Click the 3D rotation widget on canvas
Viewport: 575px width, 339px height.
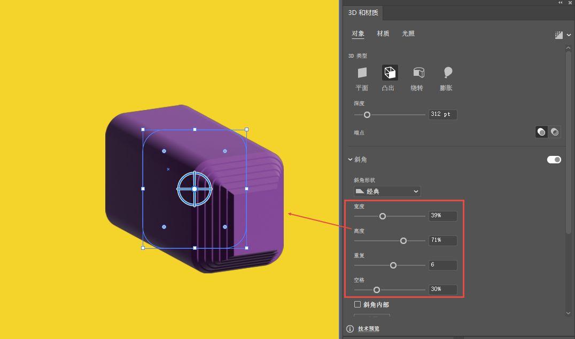click(195, 189)
